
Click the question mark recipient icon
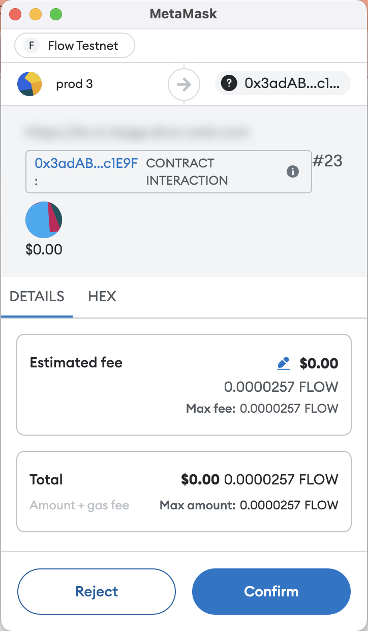click(229, 83)
